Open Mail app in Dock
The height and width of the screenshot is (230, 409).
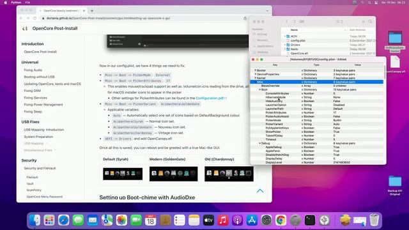tap(93, 220)
